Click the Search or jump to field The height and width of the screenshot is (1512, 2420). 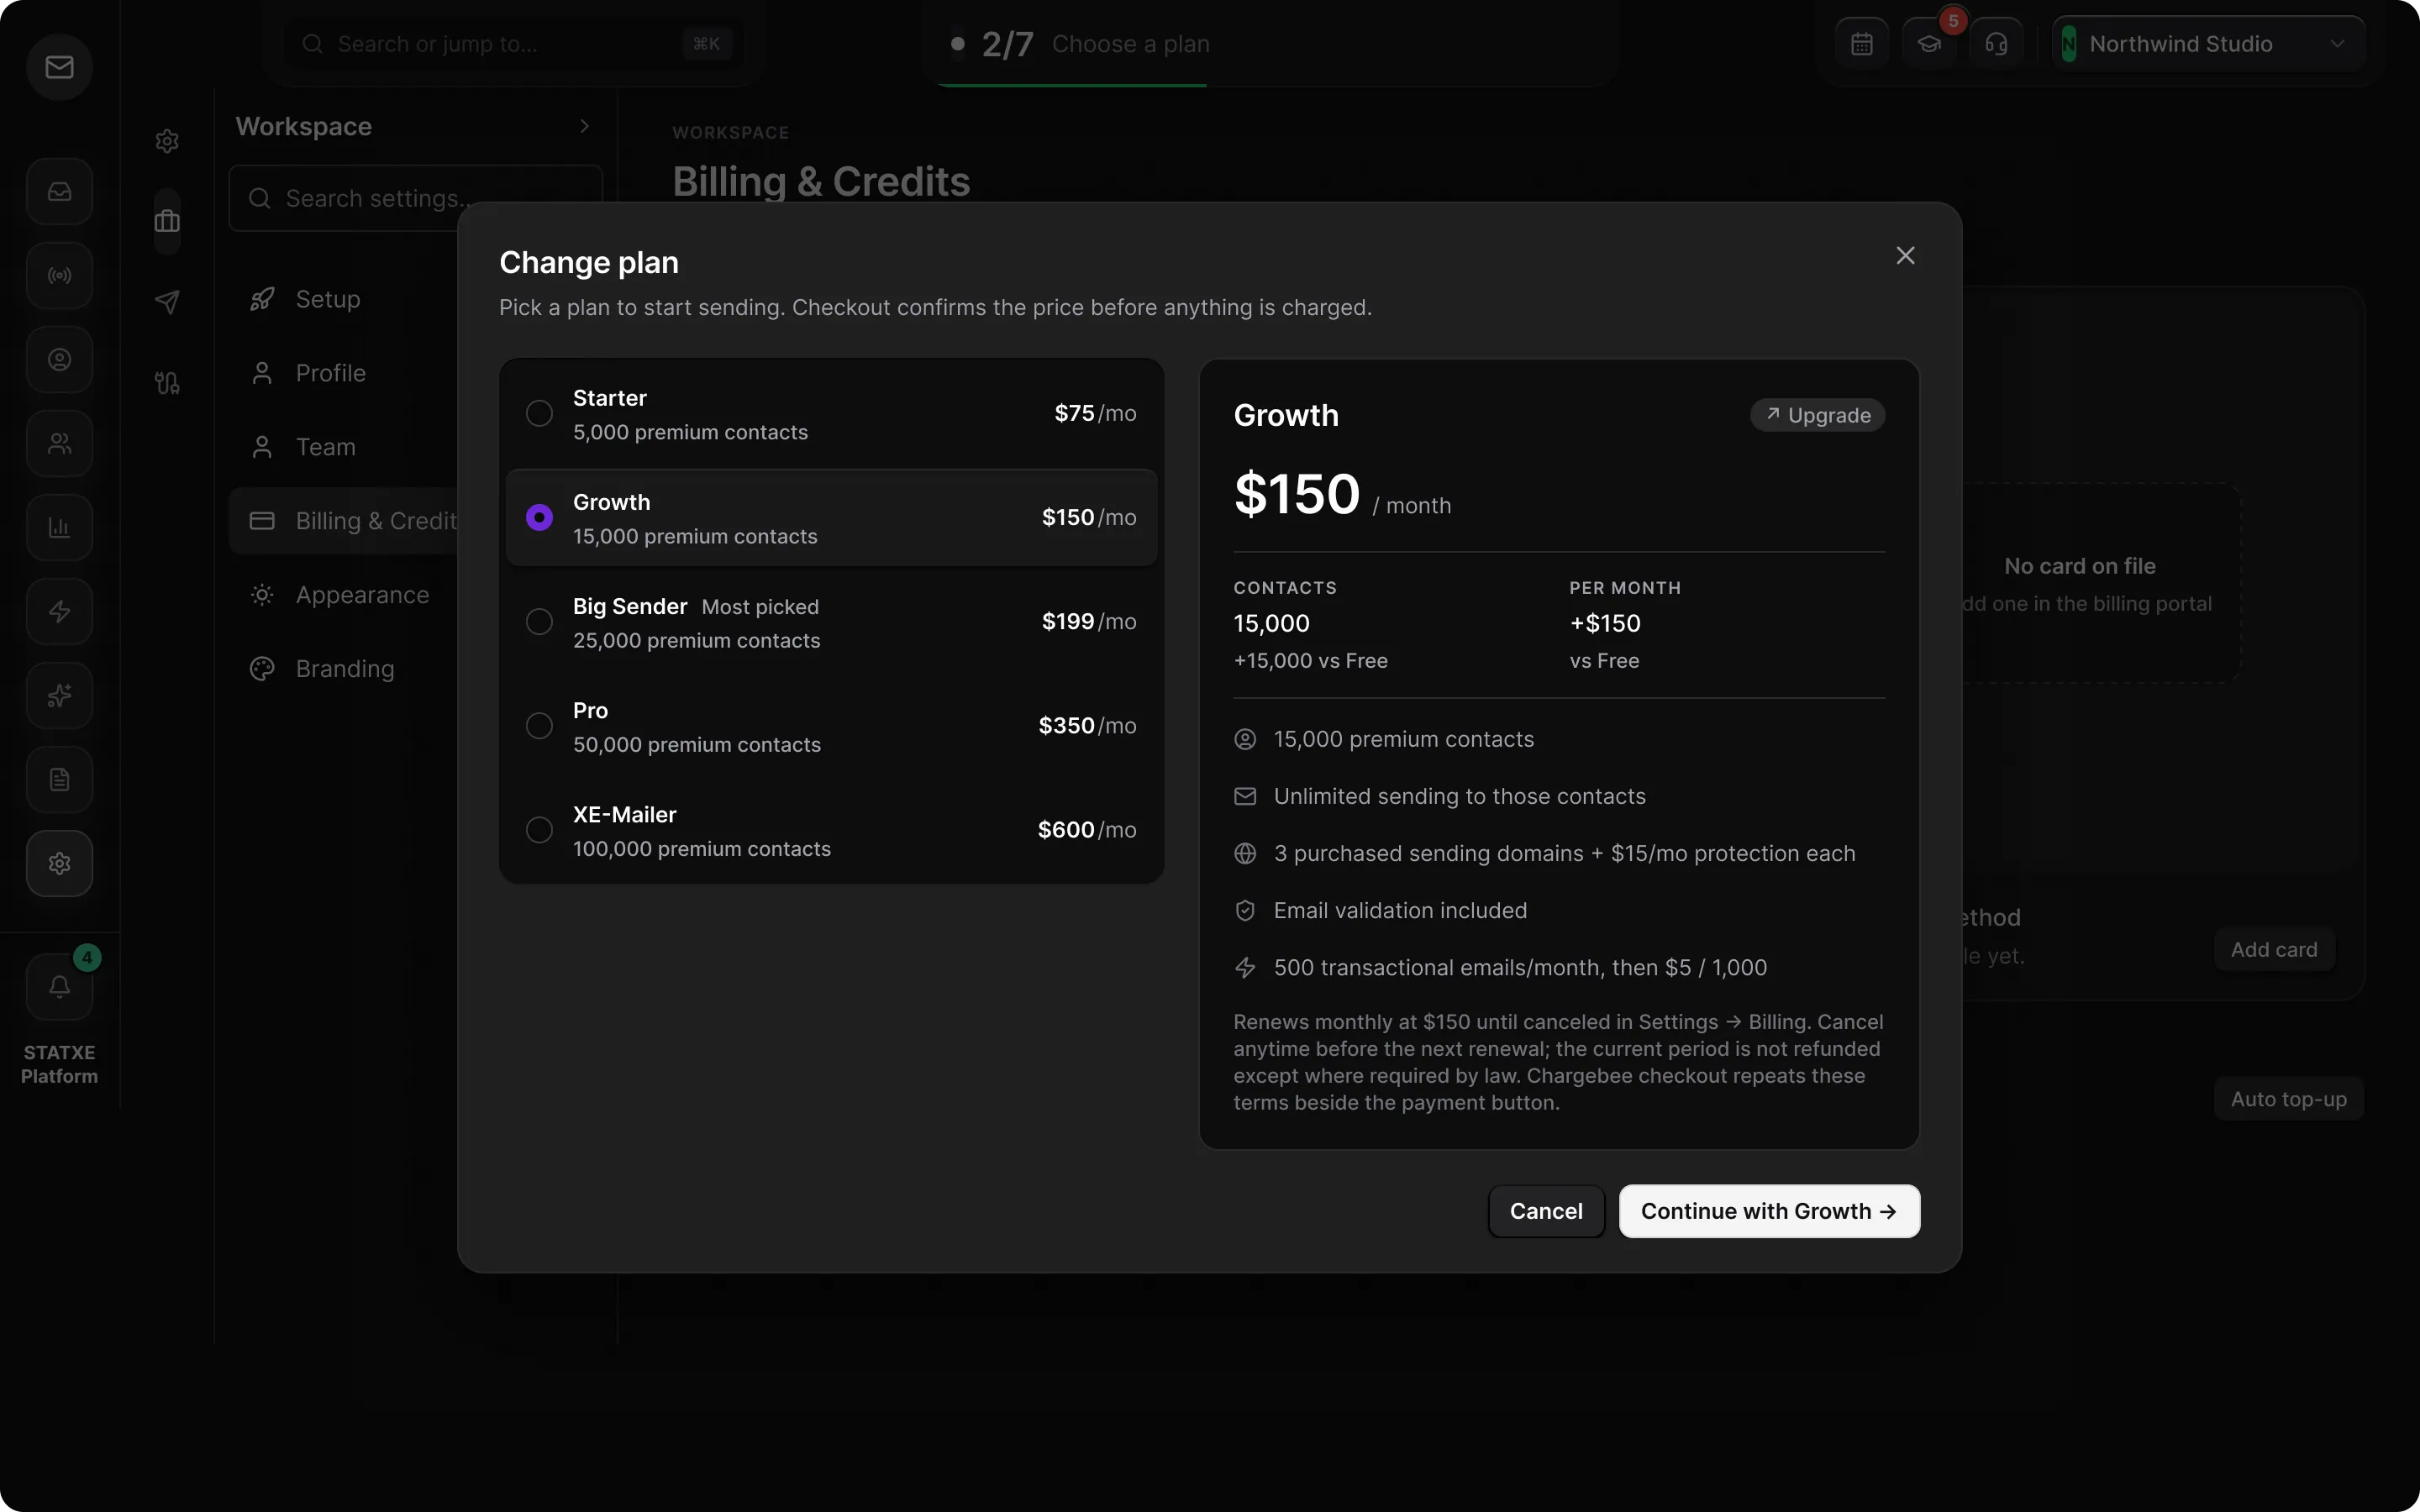coord(513,44)
